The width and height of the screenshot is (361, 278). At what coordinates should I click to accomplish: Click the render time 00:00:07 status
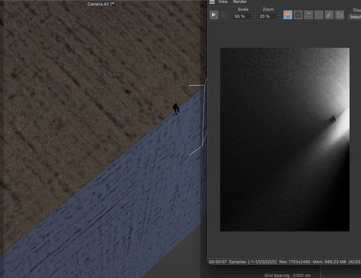pos(218,262)
